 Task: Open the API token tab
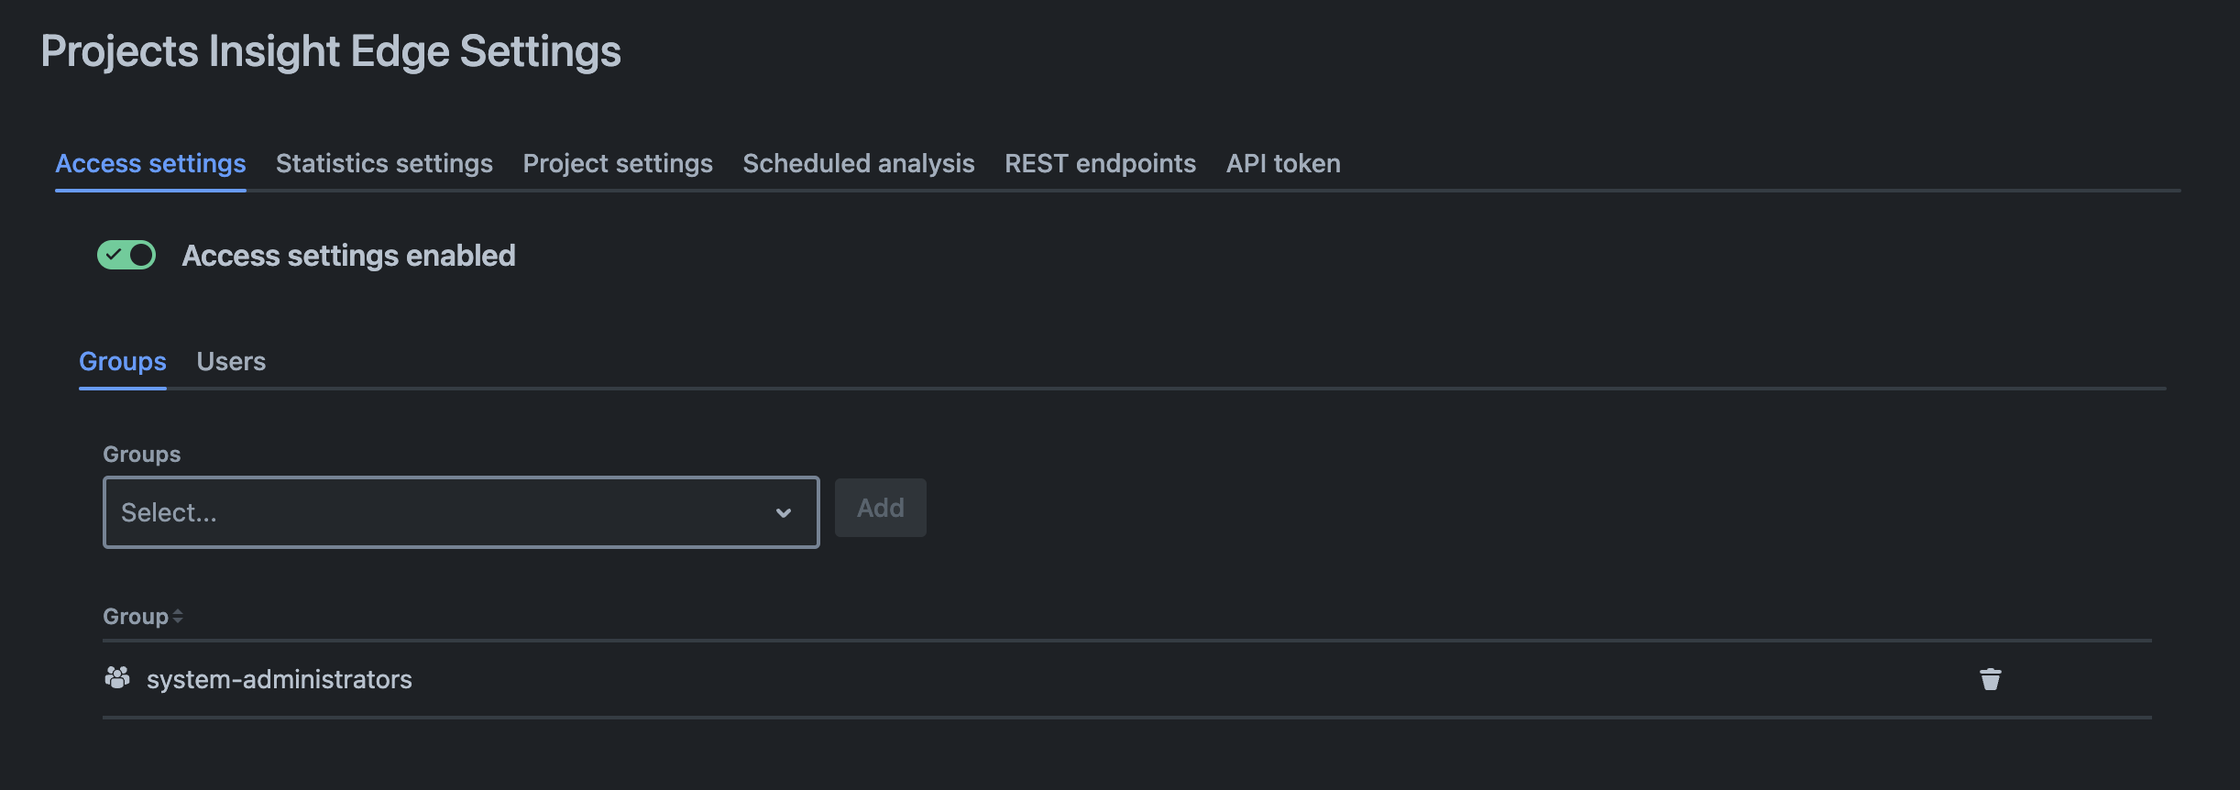point(1283,163)
